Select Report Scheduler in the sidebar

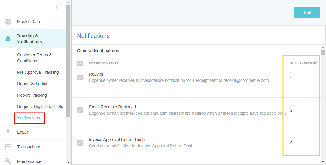click(33, 84)
